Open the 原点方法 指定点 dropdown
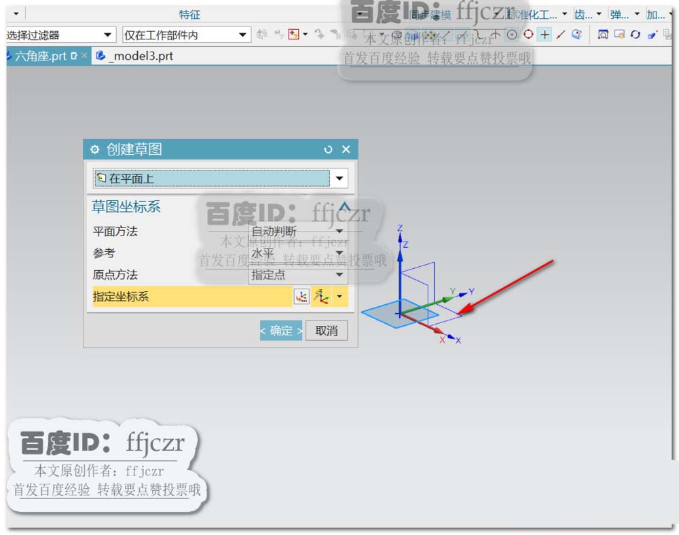679x535 pixels. pos(298,274)
